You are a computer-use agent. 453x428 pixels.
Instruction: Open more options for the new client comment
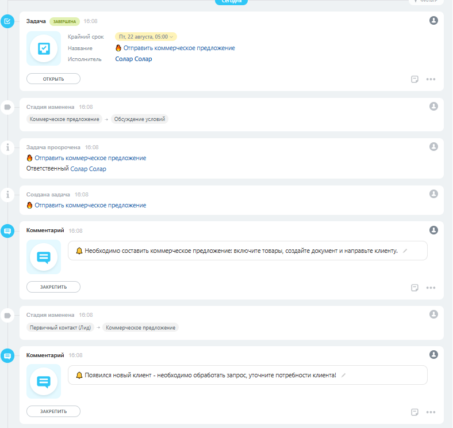point(431,412)
